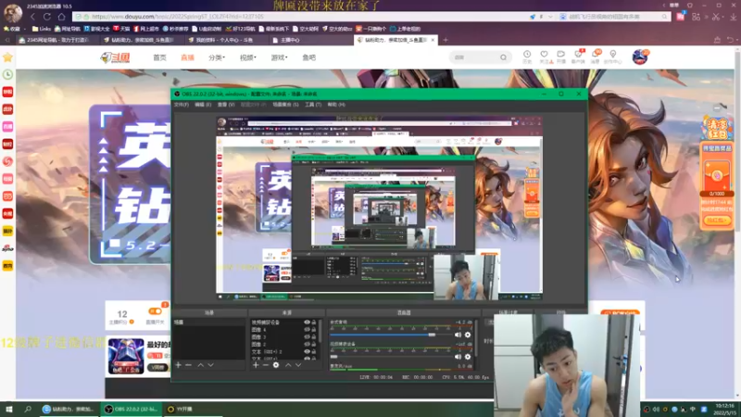Screen dimensions: 741x417
Task: Open the address bar dropdown chevron
Action: click(550, 17)
